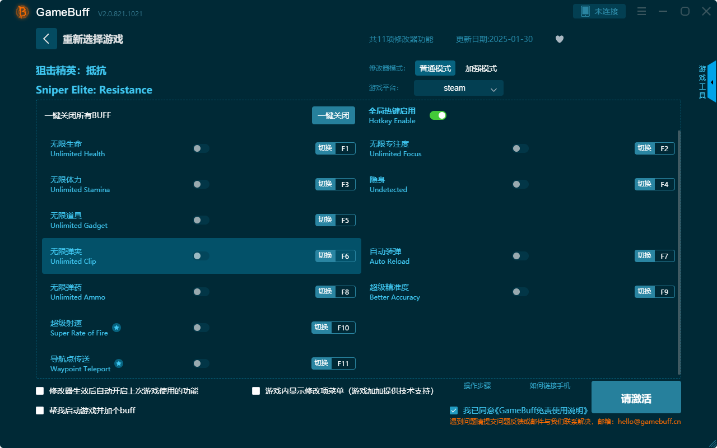This screenshot has height=448, width=717.
Task: Favorite this trainer using the heart icon
Action: 559,39
